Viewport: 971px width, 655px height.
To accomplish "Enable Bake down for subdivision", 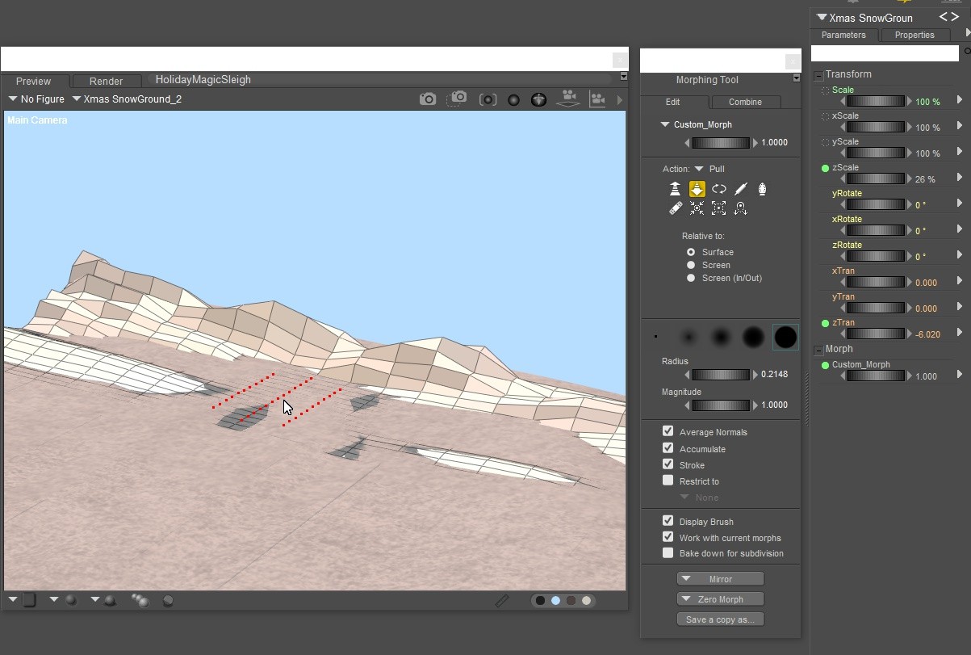I will click(x=668, y=553).
